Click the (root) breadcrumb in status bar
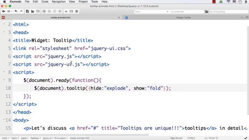Screen dimensions: 249x140 [5, 138]
